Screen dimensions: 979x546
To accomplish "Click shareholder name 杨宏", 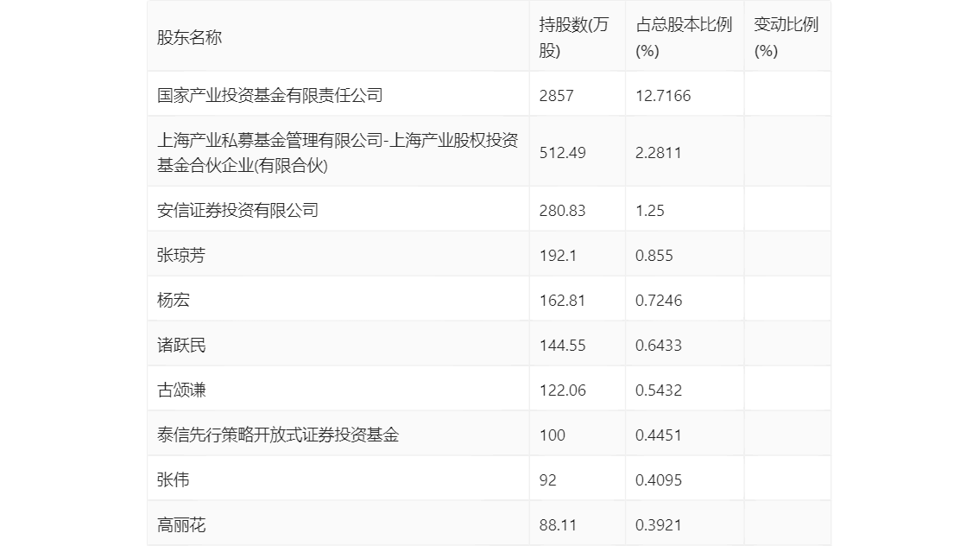I will coord(173,301).
